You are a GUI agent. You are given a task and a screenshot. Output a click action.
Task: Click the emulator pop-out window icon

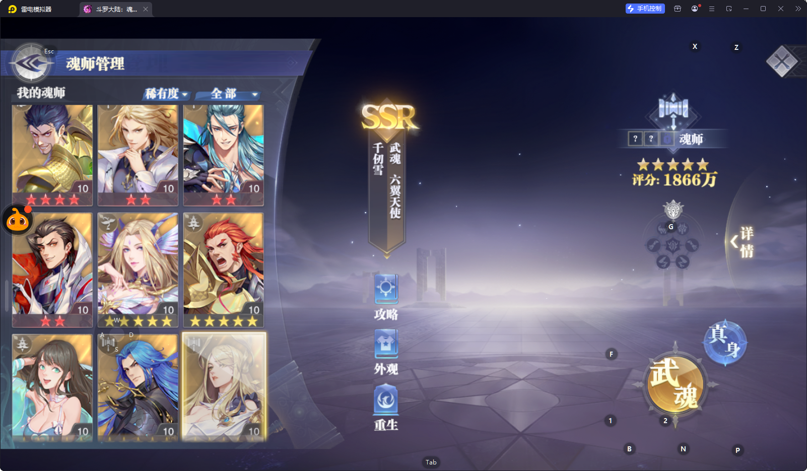click(729, 9)
